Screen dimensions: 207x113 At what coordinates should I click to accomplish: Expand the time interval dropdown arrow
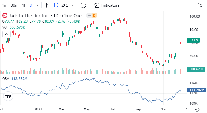coord(37,5)
